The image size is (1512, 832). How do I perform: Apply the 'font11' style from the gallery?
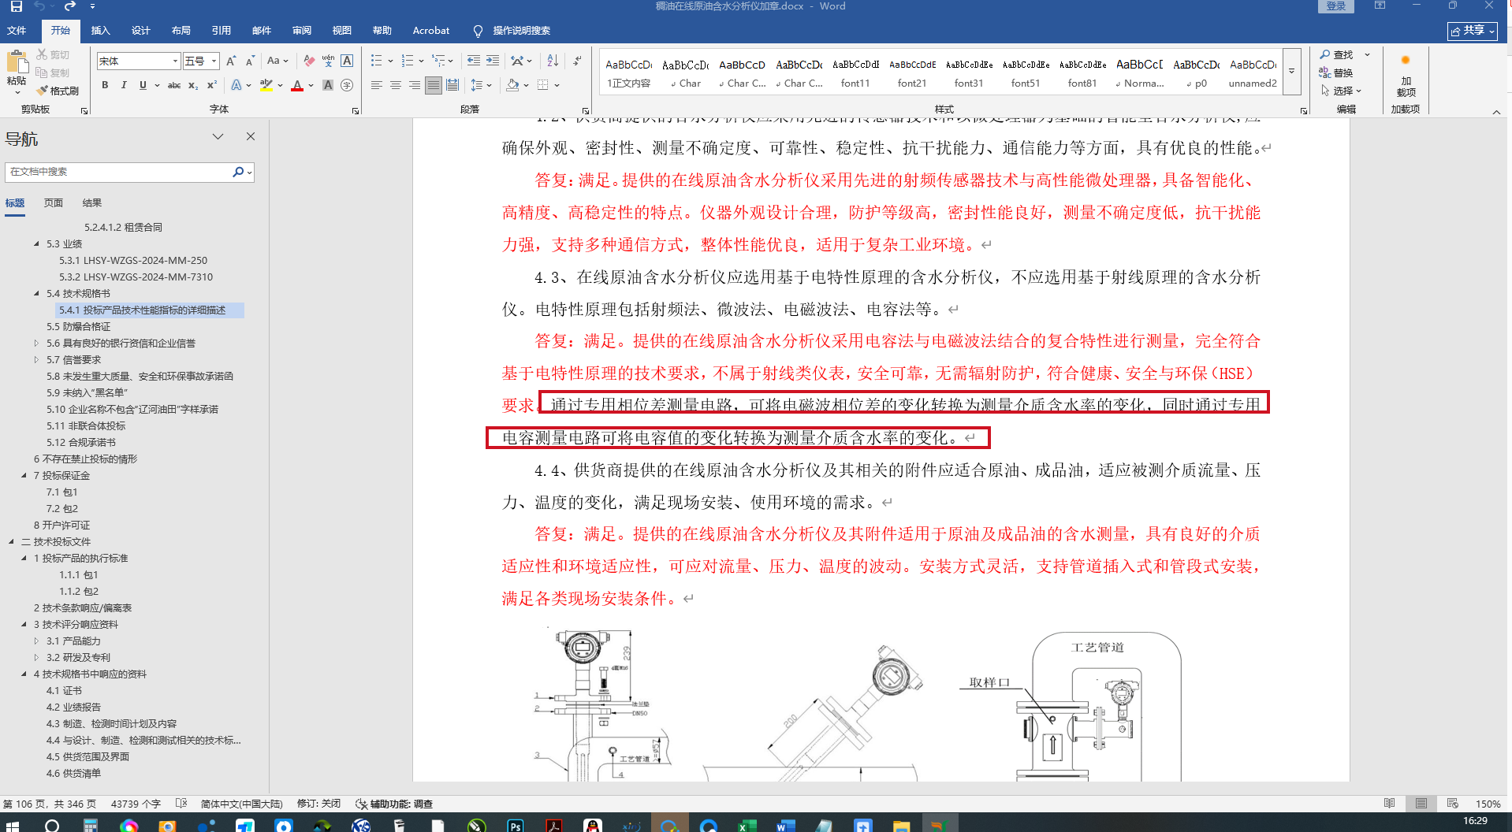click(855, 72)
